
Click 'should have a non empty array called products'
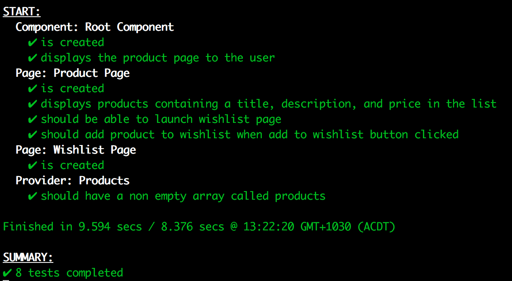(183, 196)
